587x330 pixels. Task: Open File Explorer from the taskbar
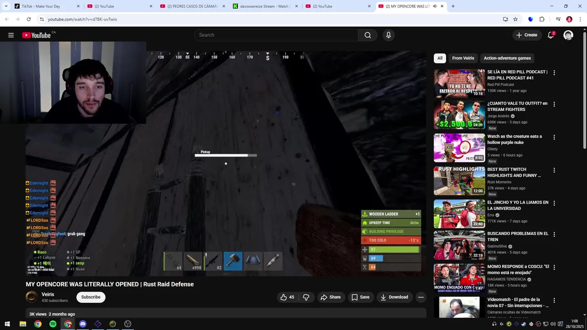coord(23,324)
